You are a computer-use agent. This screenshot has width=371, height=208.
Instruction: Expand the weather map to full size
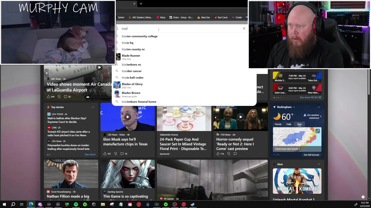point(318,131)
